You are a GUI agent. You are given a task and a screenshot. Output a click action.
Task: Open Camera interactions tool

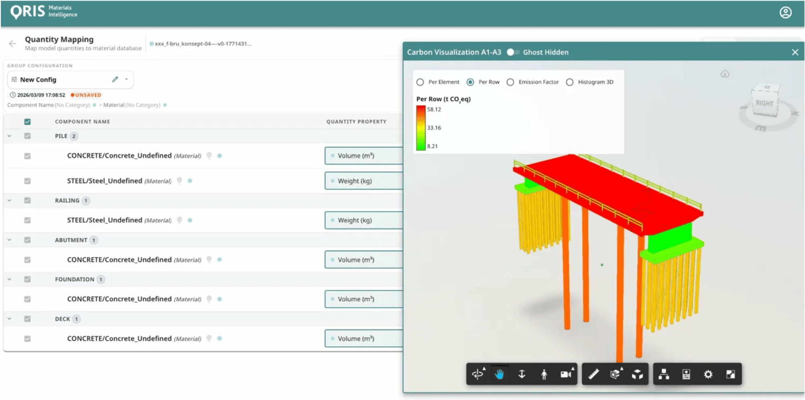tap(566, 374)
